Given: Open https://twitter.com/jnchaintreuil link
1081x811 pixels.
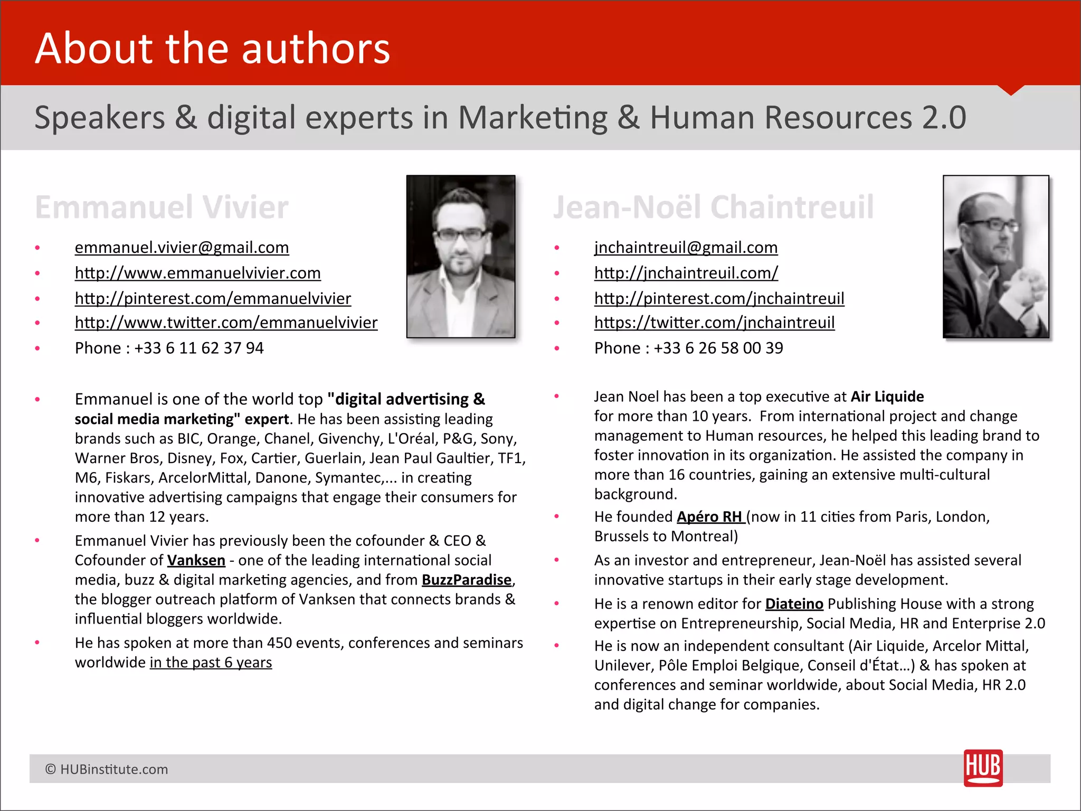Looking at the screenshot, I should (714, 323).
